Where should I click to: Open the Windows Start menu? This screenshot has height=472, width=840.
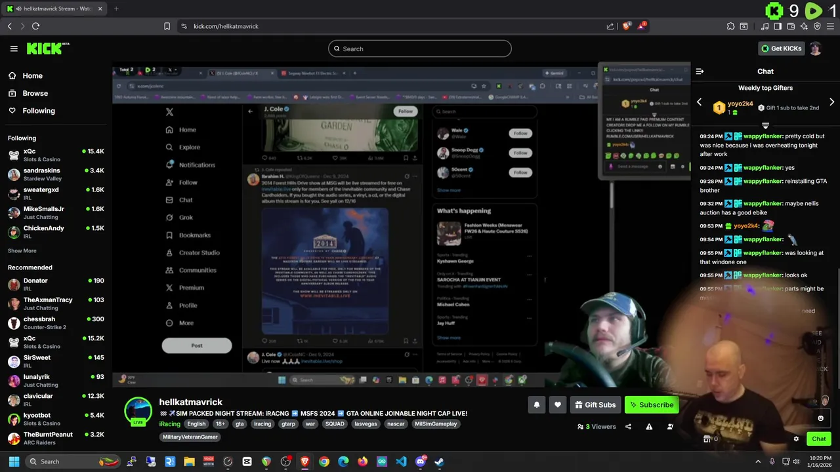click(13, 462)
